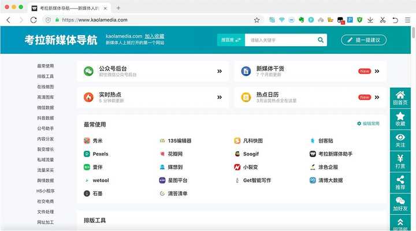
Task: Click the search magnifier icon
Action: (x=321, y=40)
